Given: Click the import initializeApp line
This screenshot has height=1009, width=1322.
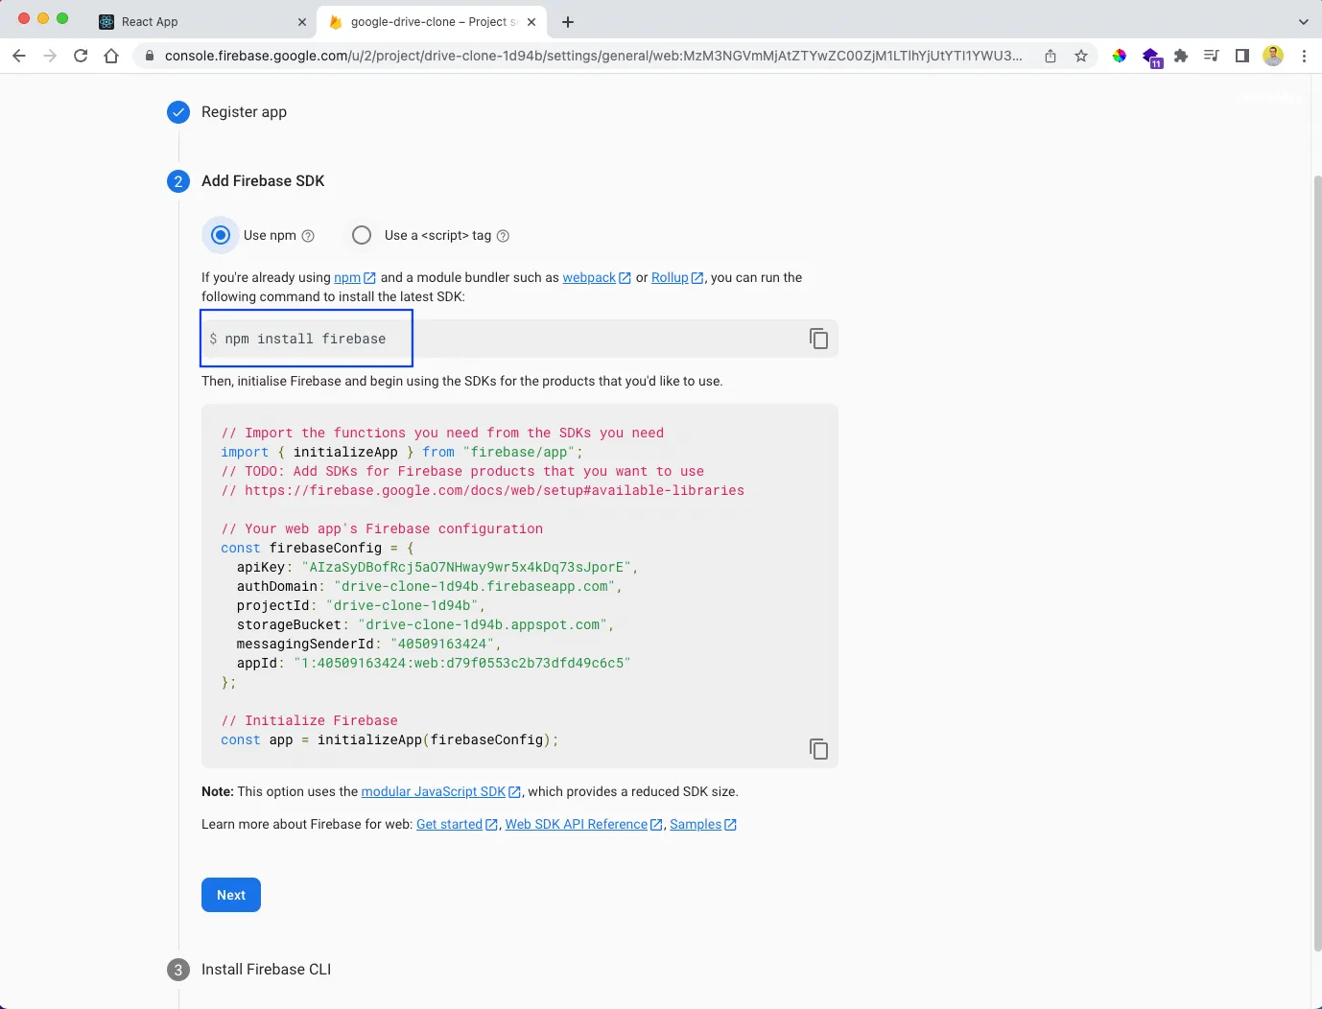Looking at the screenshot, I should coord(401,452).
